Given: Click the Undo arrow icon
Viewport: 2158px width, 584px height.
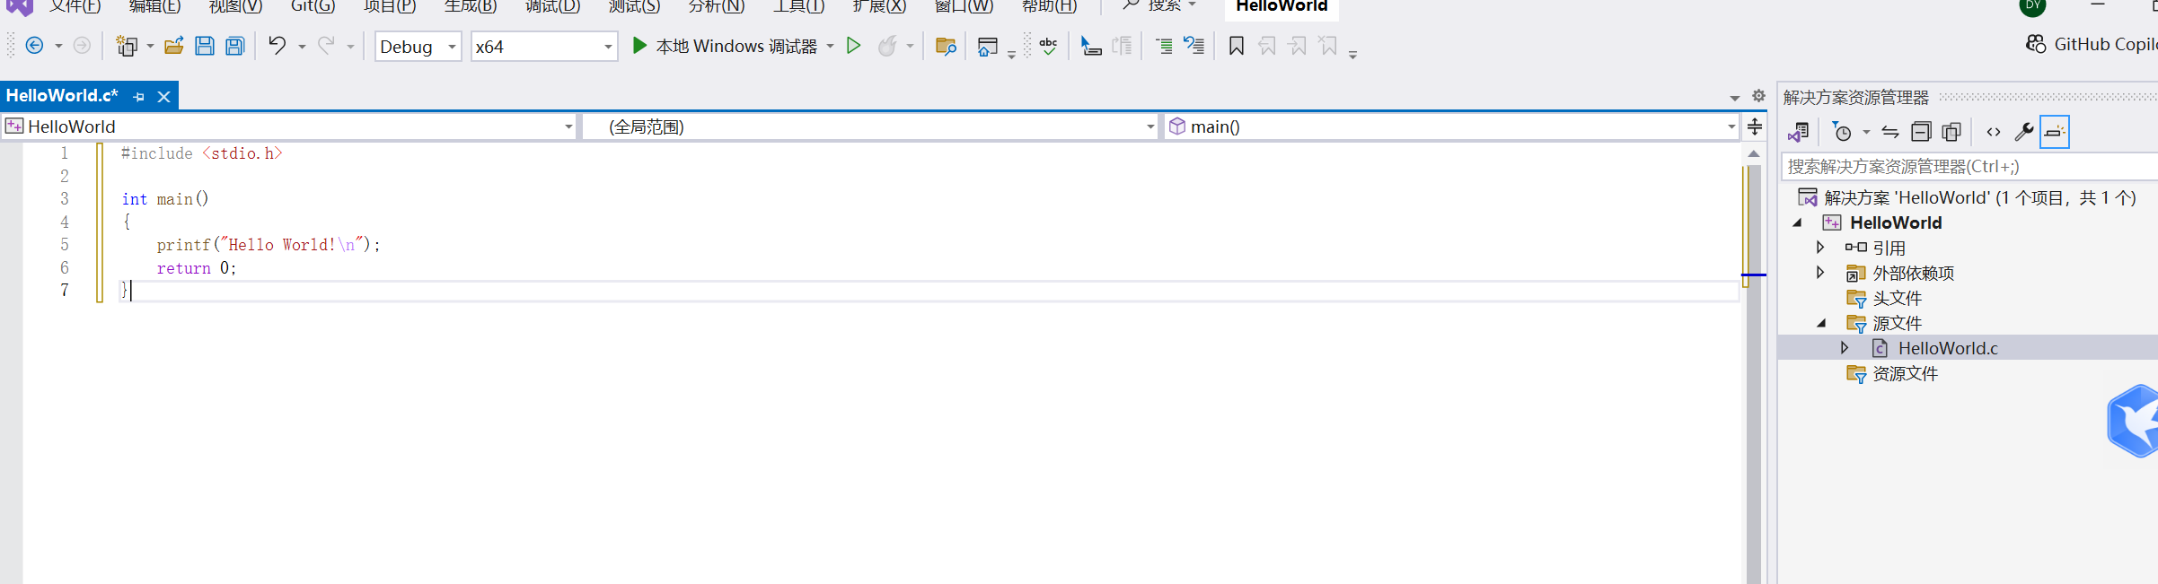Looking at the screenshot, I should click(x=277, y=46).
